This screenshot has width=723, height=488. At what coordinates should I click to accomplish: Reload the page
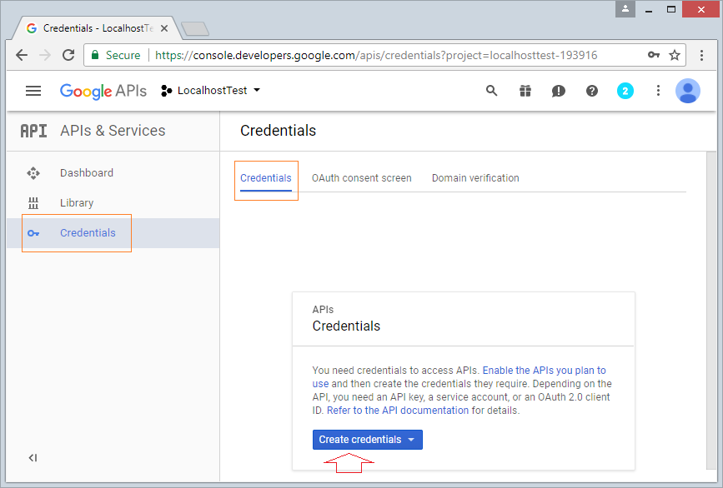[x=68, y=55]
